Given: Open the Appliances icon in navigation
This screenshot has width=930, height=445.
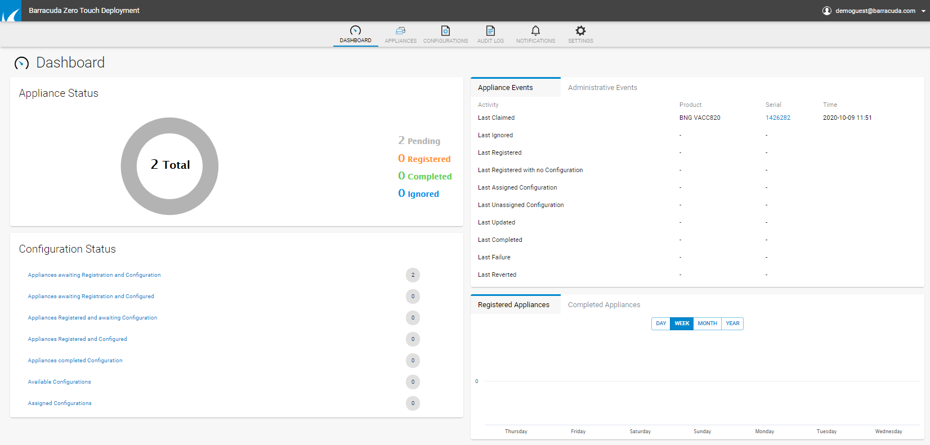Looking at the screenshot, I should pyautogui.click(x=400, y=30).
